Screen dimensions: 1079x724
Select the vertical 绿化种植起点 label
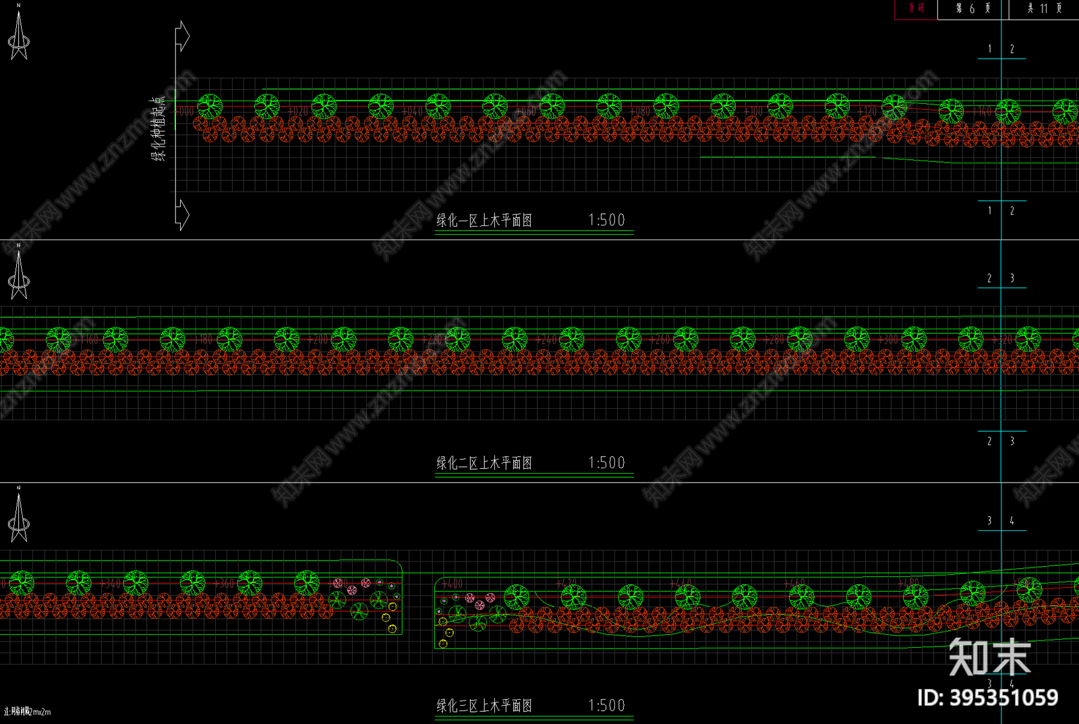click(158, 128)
